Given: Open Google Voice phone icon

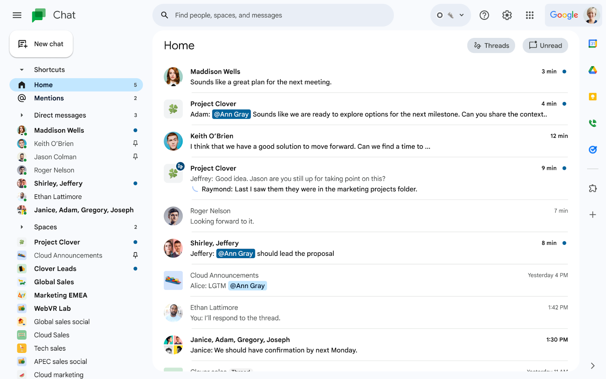Looking at the screenshot, I should 593,123.
